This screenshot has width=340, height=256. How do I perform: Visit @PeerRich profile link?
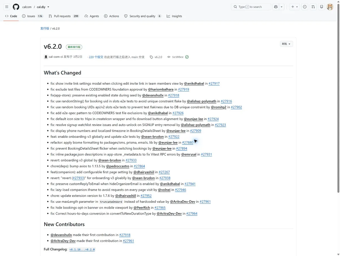[x=142, y=208]
